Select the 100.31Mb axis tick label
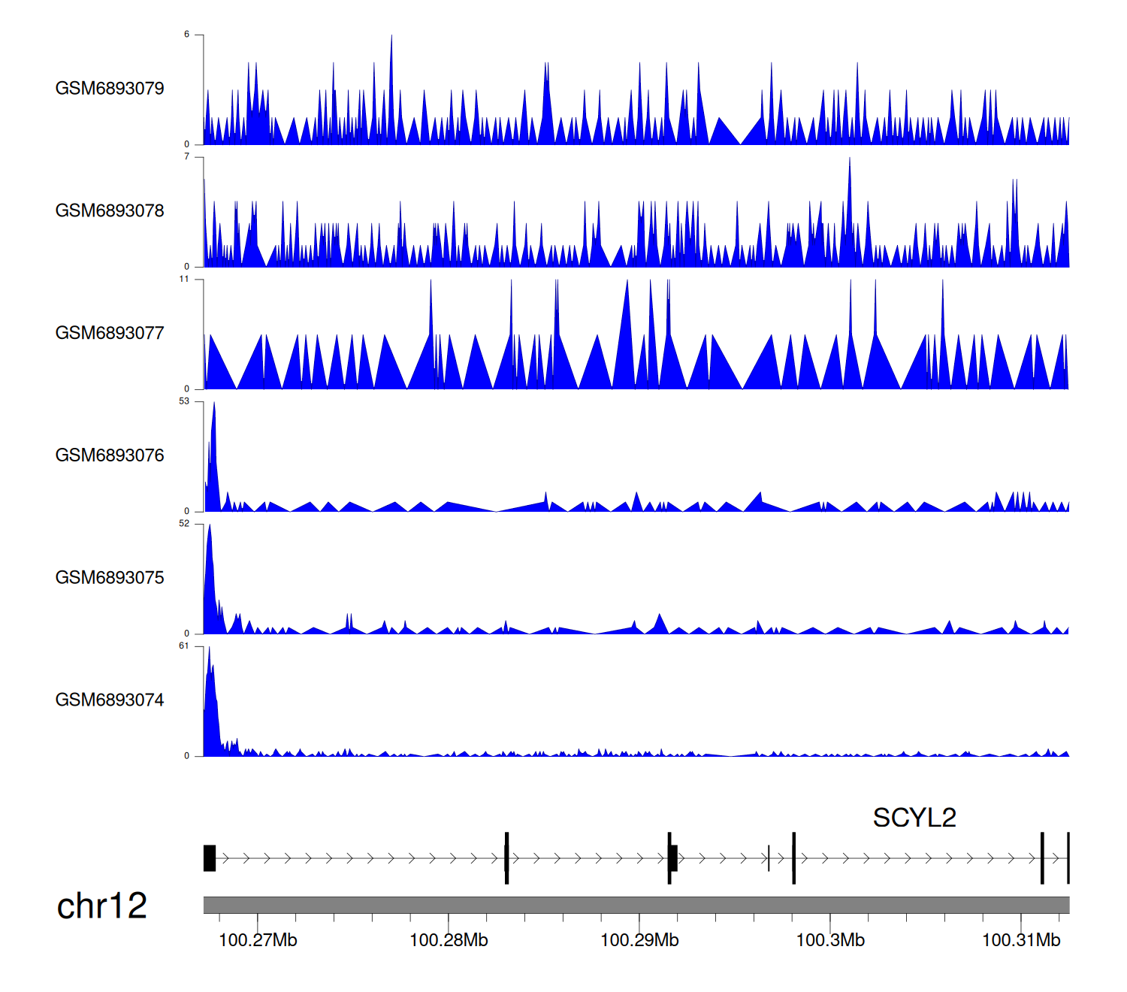 [1021, 940]
